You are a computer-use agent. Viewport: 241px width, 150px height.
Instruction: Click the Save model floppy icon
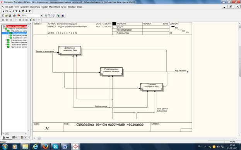10,16
